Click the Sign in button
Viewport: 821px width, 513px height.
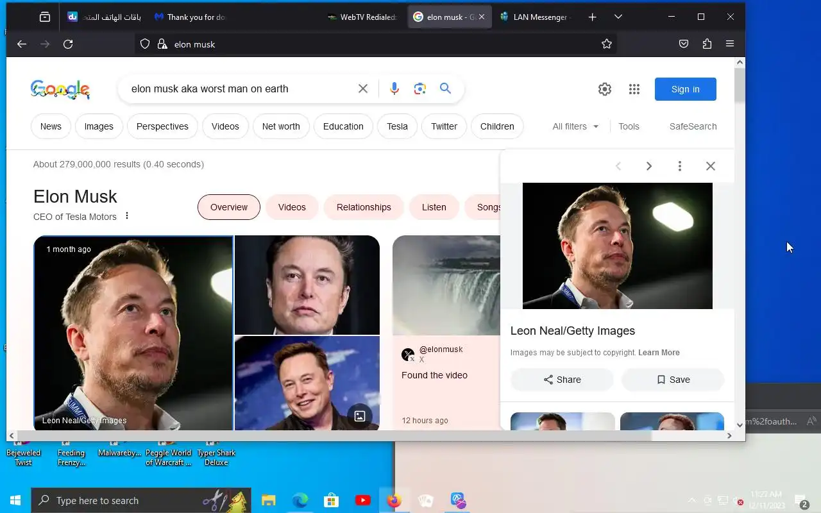[x=686, y=89]
